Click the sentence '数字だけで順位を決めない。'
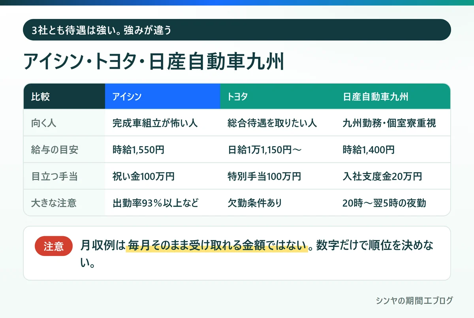This screenshot has height=318, width=474. point(257,254)
